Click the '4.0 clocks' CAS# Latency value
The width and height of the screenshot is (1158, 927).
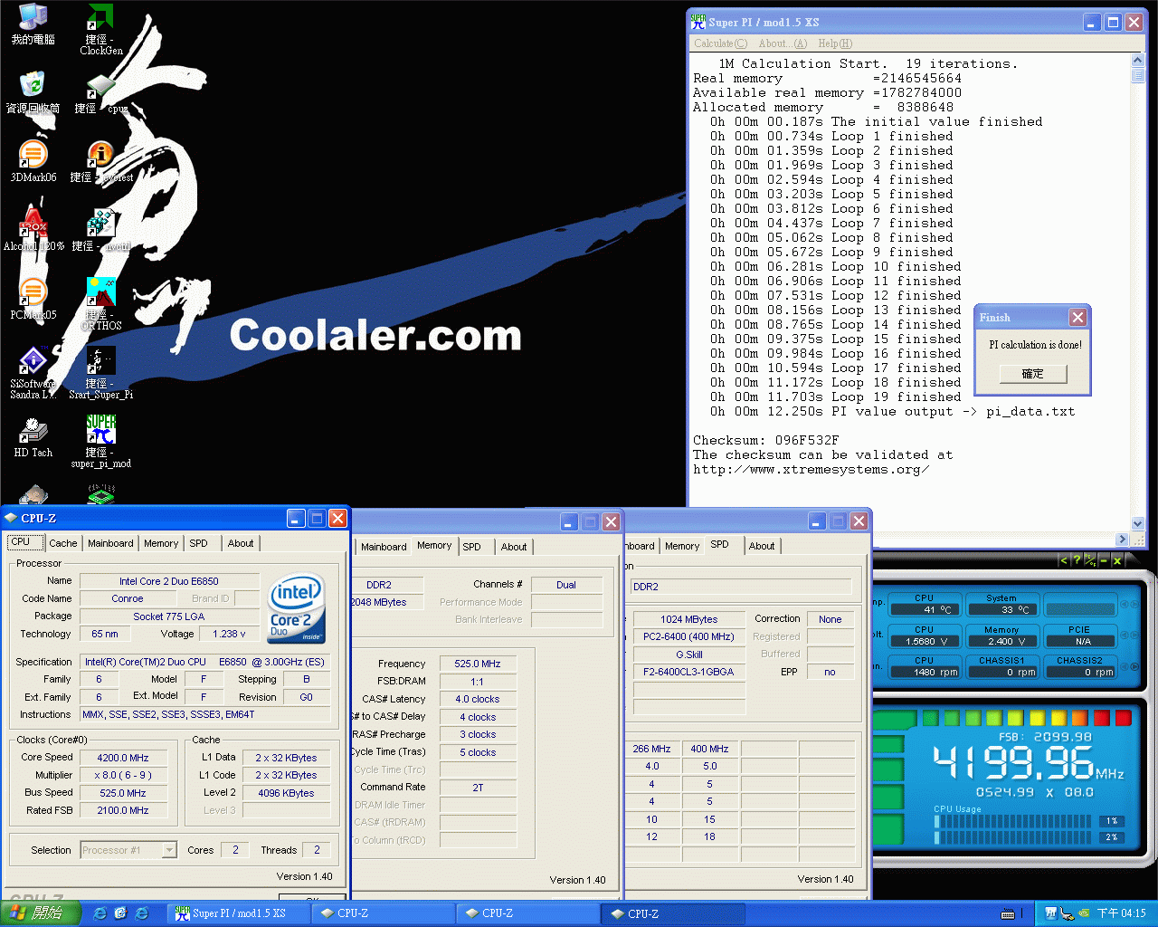point(478,699)
